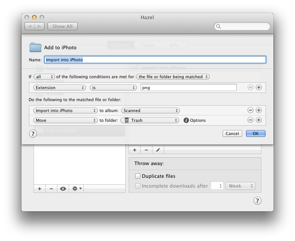Remove folder with minus button
This screenshot has width=295, height=241.
click(51, 188)
